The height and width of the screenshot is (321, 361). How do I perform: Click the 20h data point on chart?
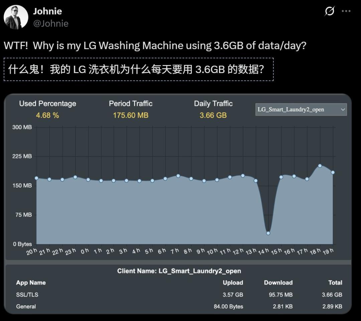[36, 178]
